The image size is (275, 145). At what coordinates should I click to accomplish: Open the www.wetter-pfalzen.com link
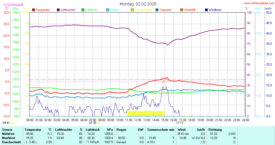coord(259,3)
